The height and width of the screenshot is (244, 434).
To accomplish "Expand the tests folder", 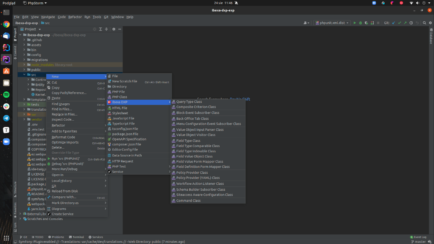I will pos(24,104).
